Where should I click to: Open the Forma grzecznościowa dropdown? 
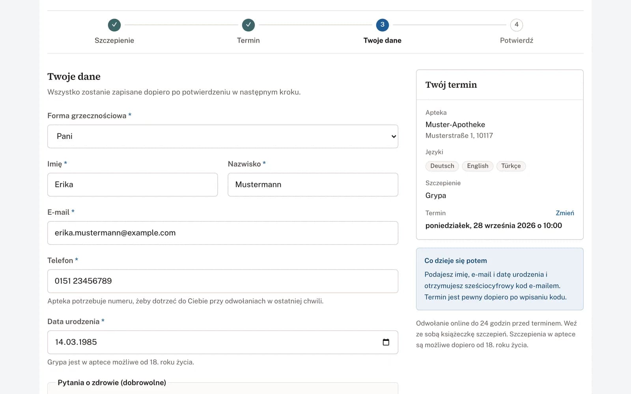click(223, 136)
